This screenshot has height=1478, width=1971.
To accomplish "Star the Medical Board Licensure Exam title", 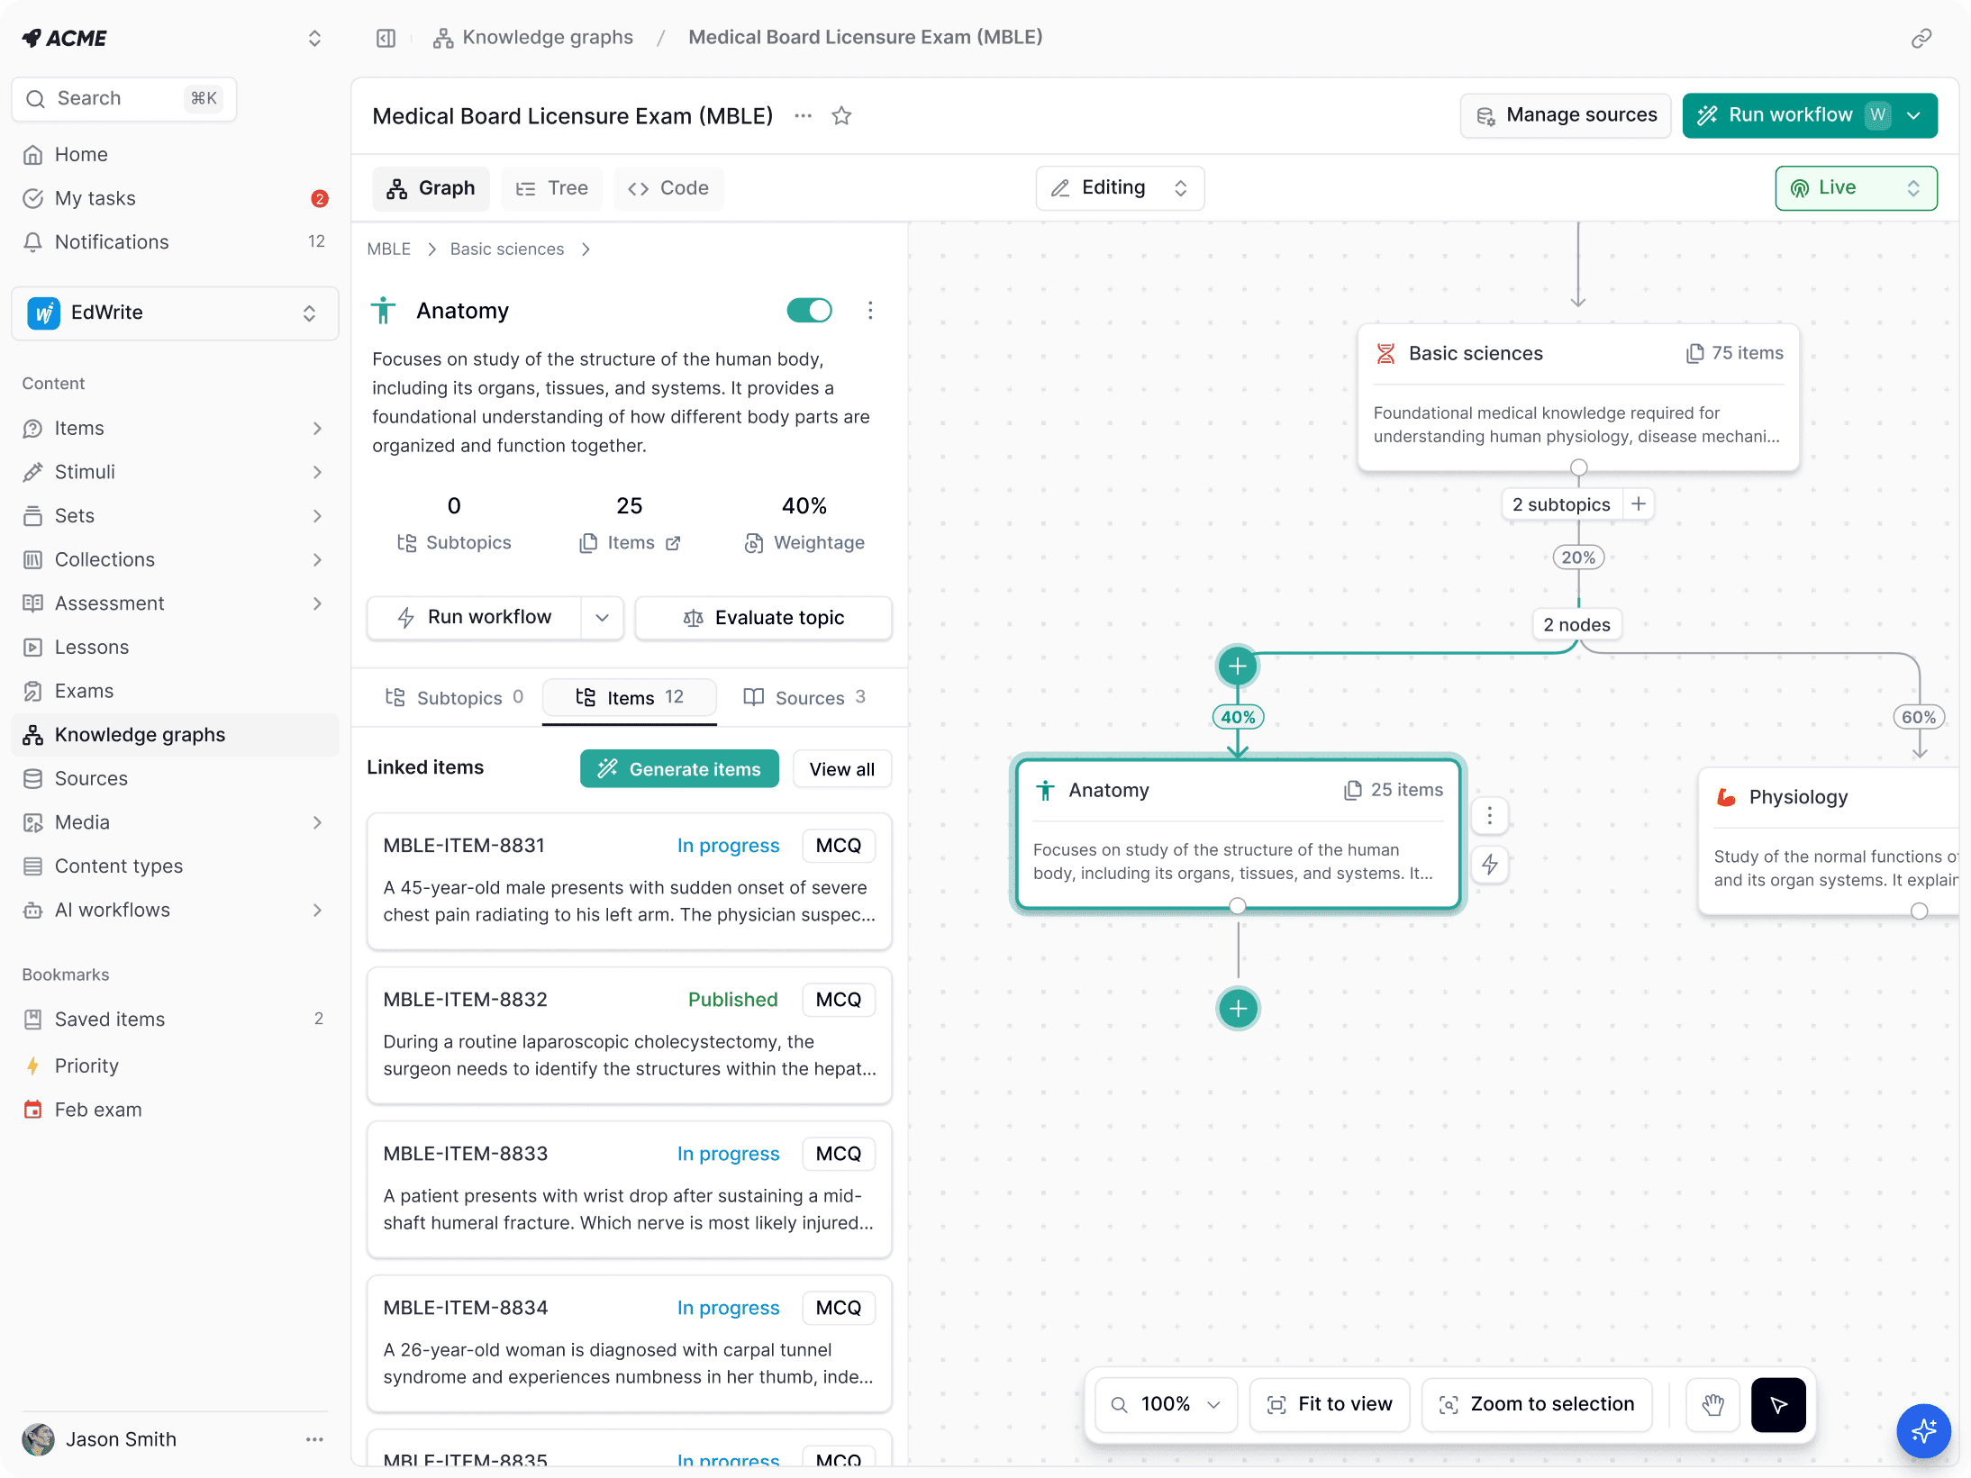I will (x=841, y=115).
